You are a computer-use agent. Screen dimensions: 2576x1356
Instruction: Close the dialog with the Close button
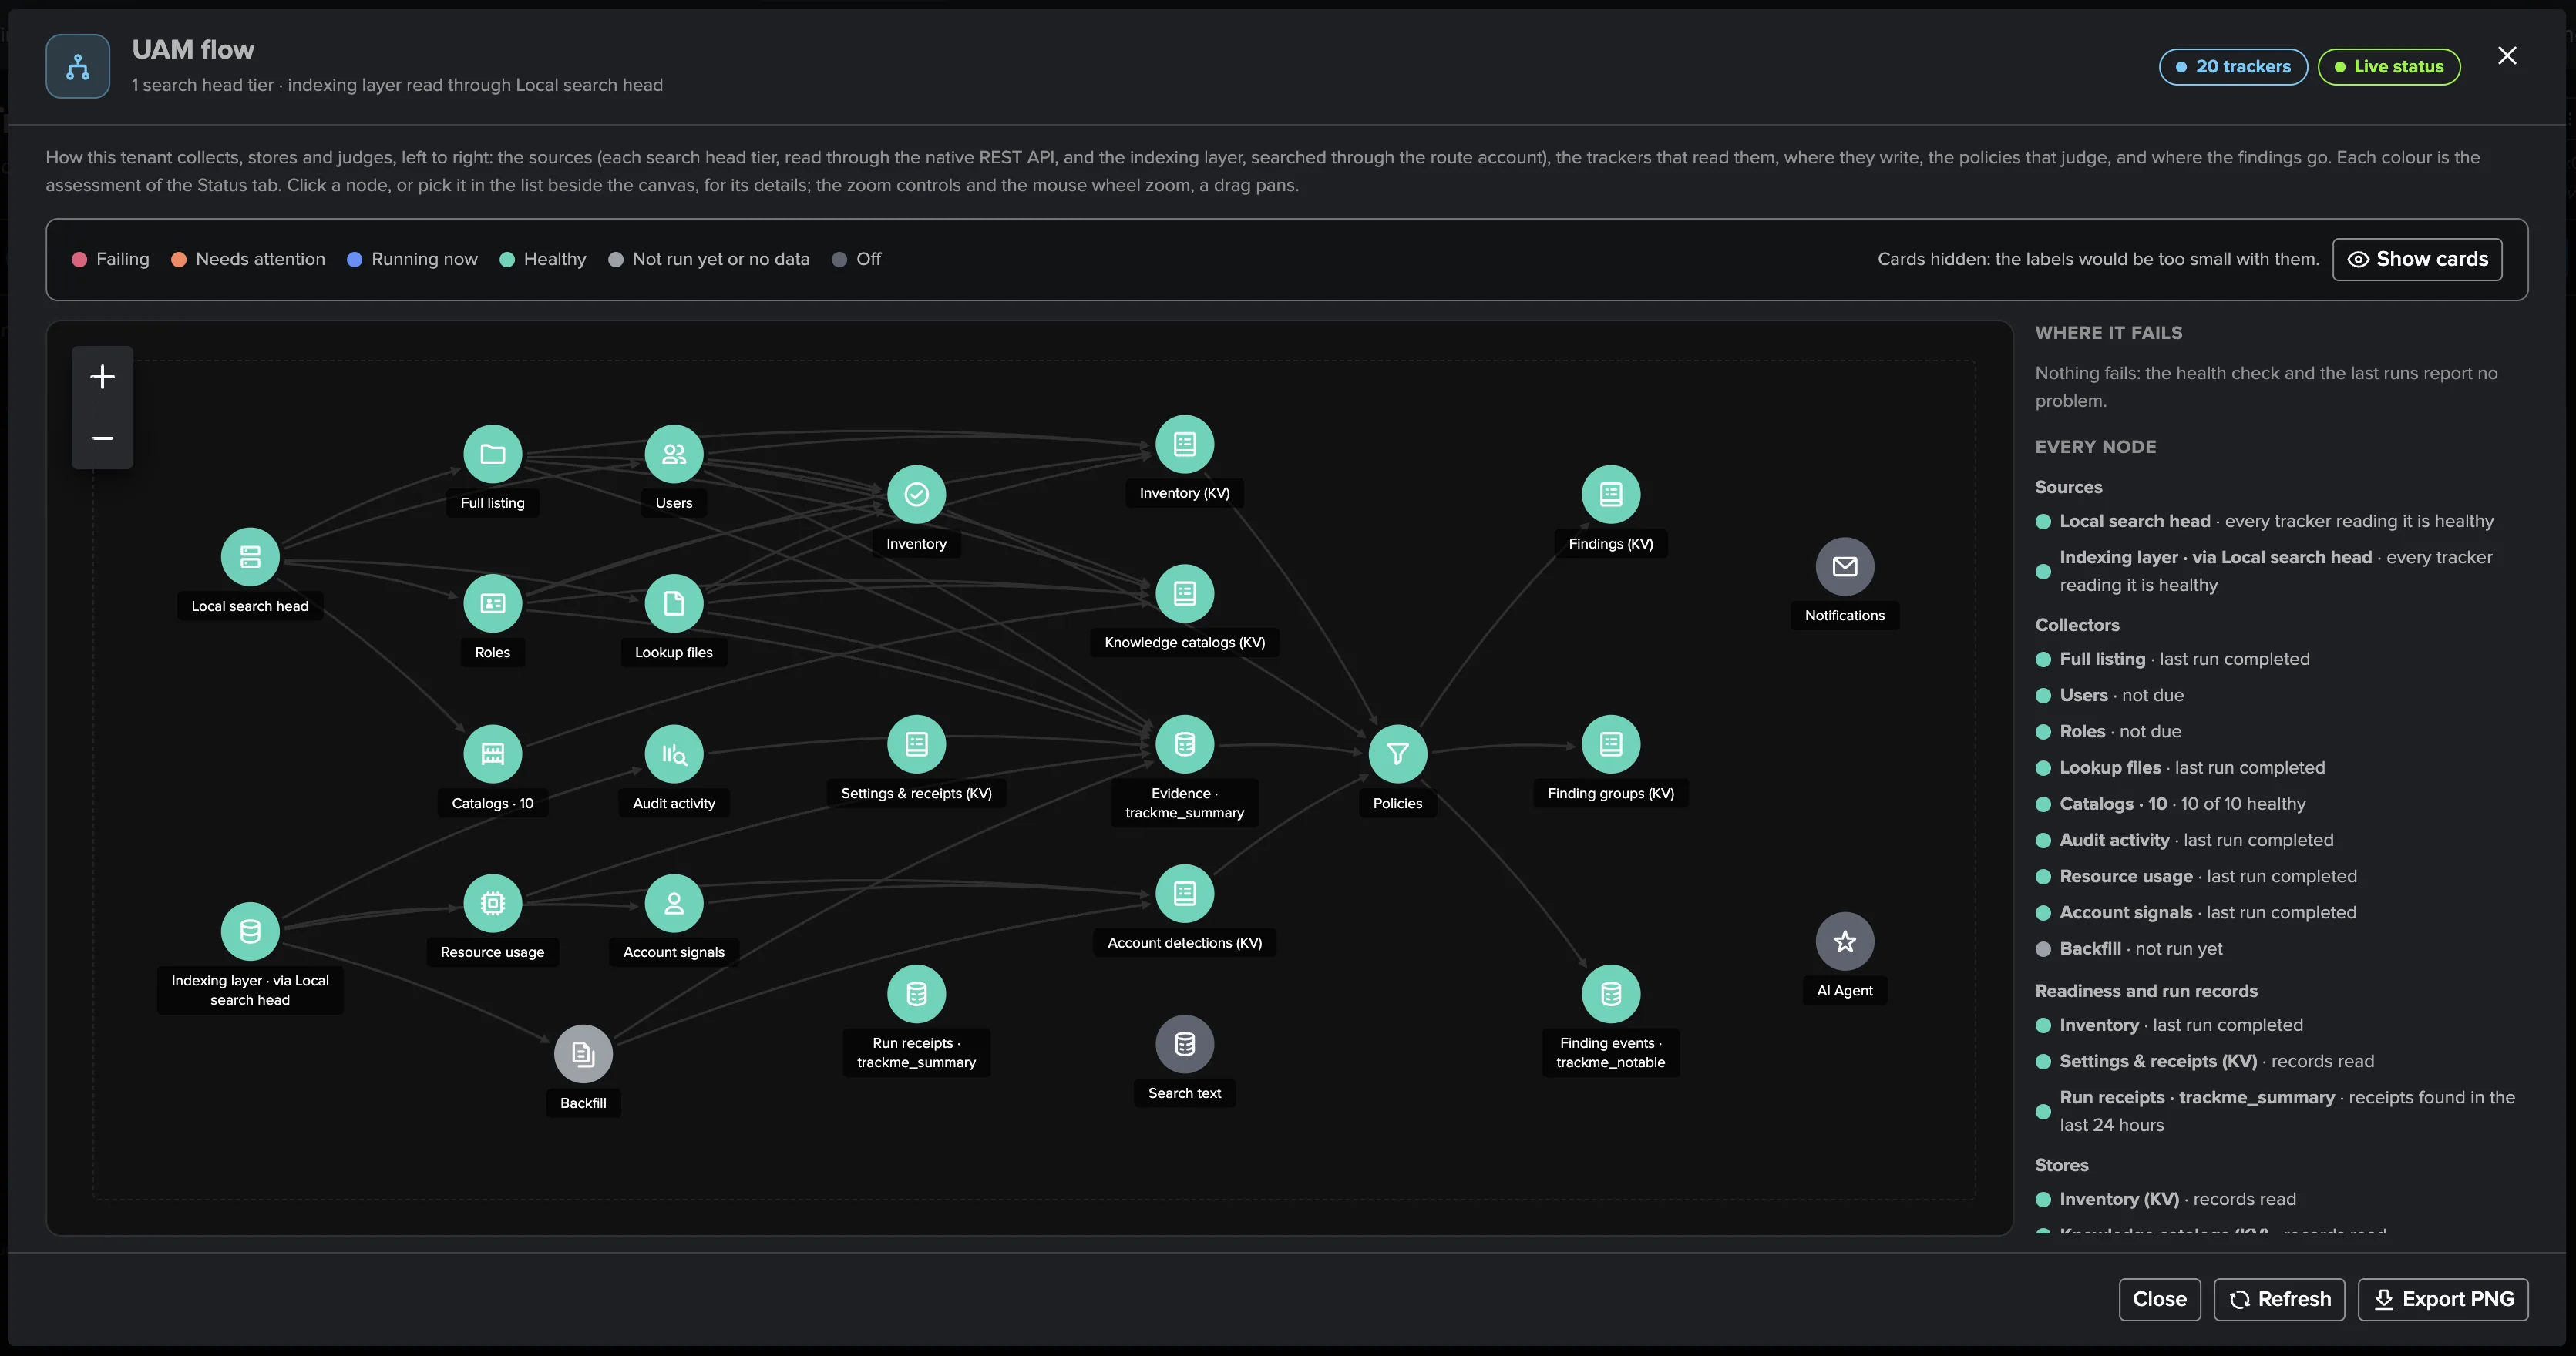point(2159,1299)
